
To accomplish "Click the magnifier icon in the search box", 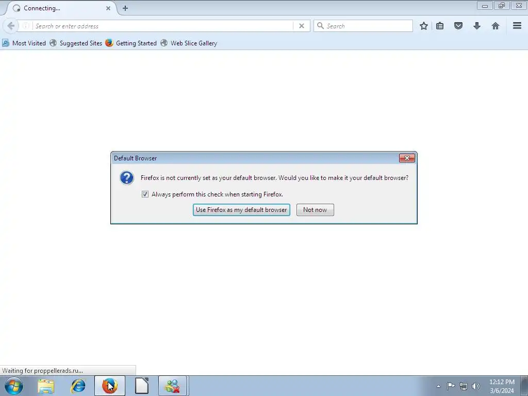I will coord(321,26).
